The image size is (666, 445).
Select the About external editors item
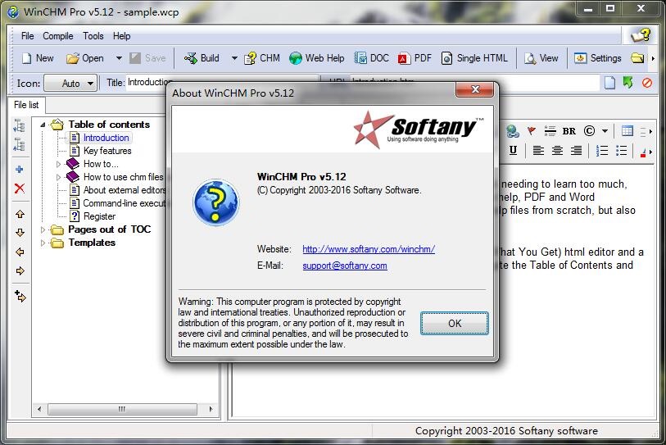point(124,190)
